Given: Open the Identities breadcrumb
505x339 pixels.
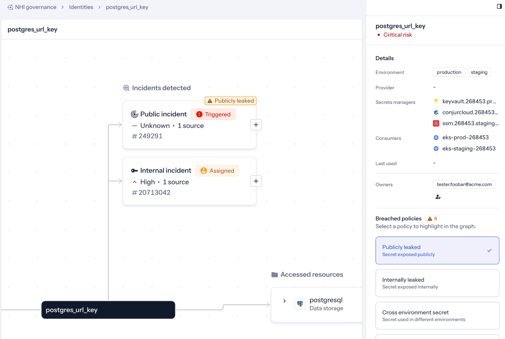Looking at the screenshot, I should pyautogui.click(x=81, y=7).
